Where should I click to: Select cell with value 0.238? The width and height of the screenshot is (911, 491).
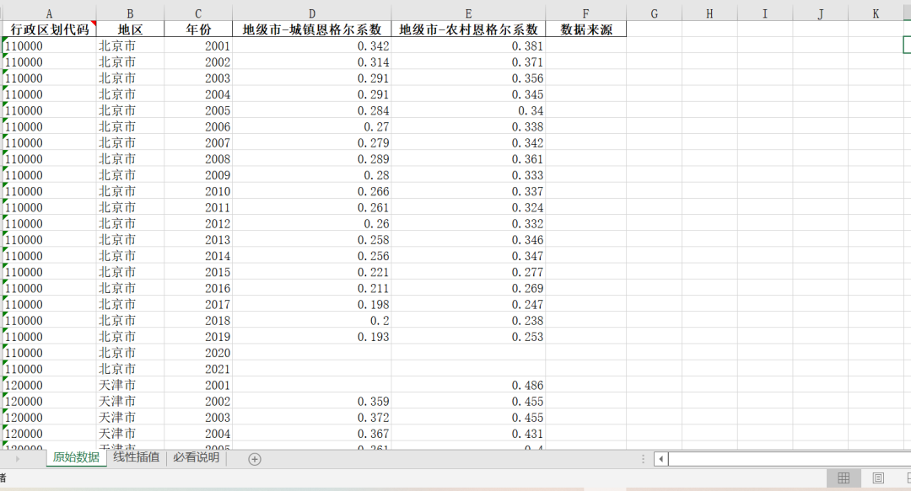tap(468, 321)
